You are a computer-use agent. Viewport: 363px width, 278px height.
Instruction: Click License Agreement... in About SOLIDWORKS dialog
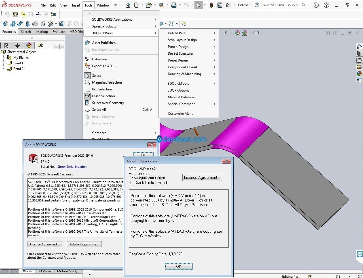pos(45,244)
